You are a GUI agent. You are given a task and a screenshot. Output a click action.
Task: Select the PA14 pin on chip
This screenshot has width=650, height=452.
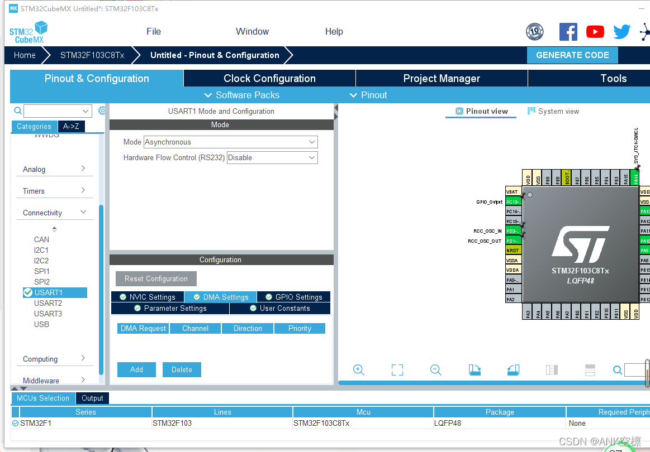pyautogui.click(x=635, y=177)
